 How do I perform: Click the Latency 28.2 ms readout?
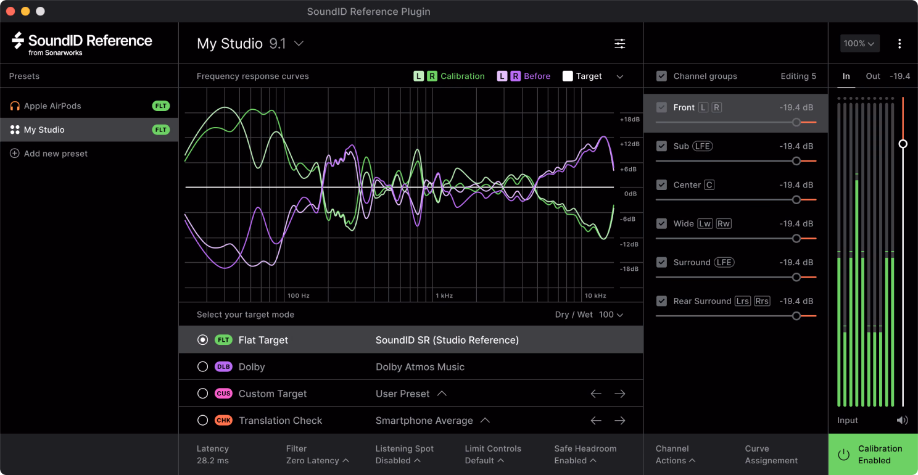click(x=212, y=455)
